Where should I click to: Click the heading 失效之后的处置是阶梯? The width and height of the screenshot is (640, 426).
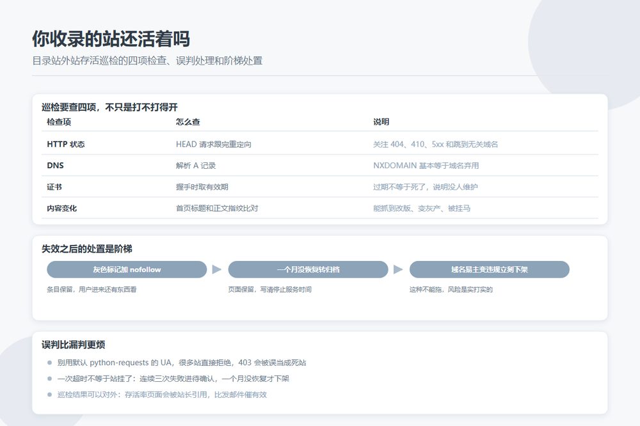(86, 249)
